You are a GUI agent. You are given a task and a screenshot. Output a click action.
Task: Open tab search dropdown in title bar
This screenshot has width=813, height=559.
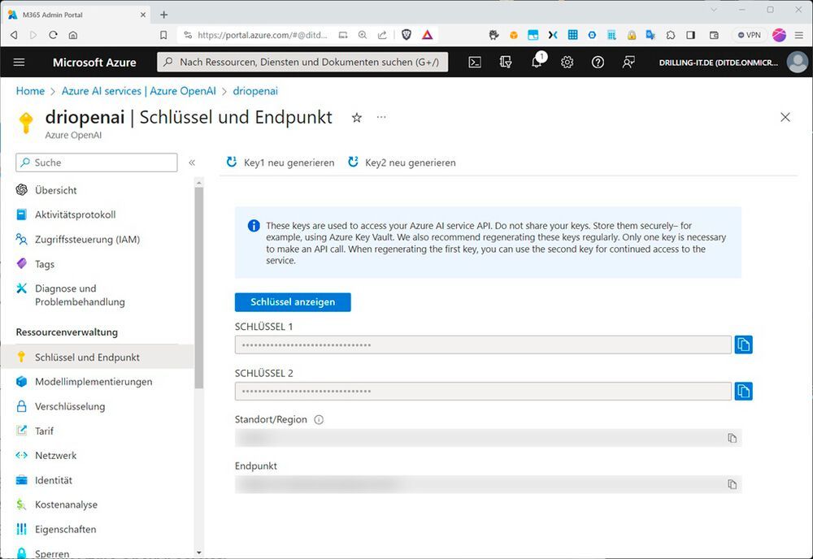[714, 10]
